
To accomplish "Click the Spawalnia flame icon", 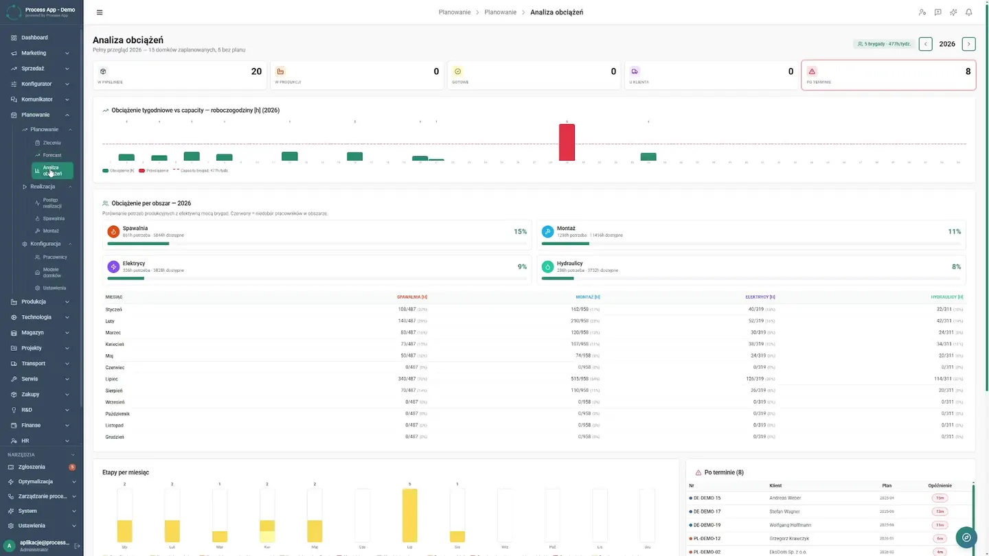I will coord(113,231).
